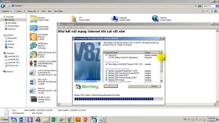219x123 pixels.
Task: Open the VTP system folder icon
Action: (74, 19)
